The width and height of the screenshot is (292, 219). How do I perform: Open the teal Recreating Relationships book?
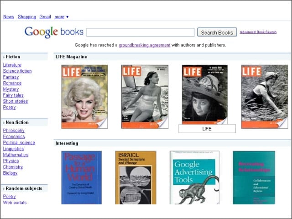click(x=254, y=177)
